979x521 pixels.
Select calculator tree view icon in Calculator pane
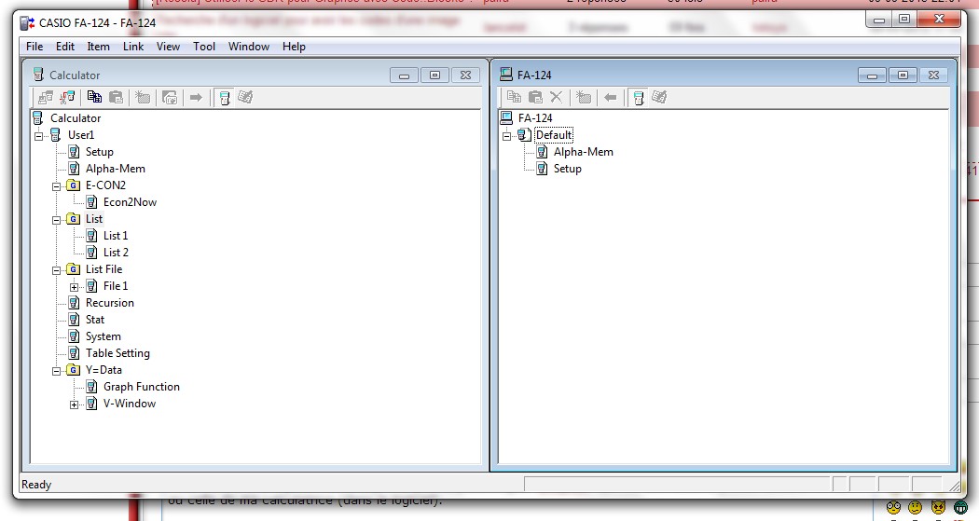pos(225,97)
